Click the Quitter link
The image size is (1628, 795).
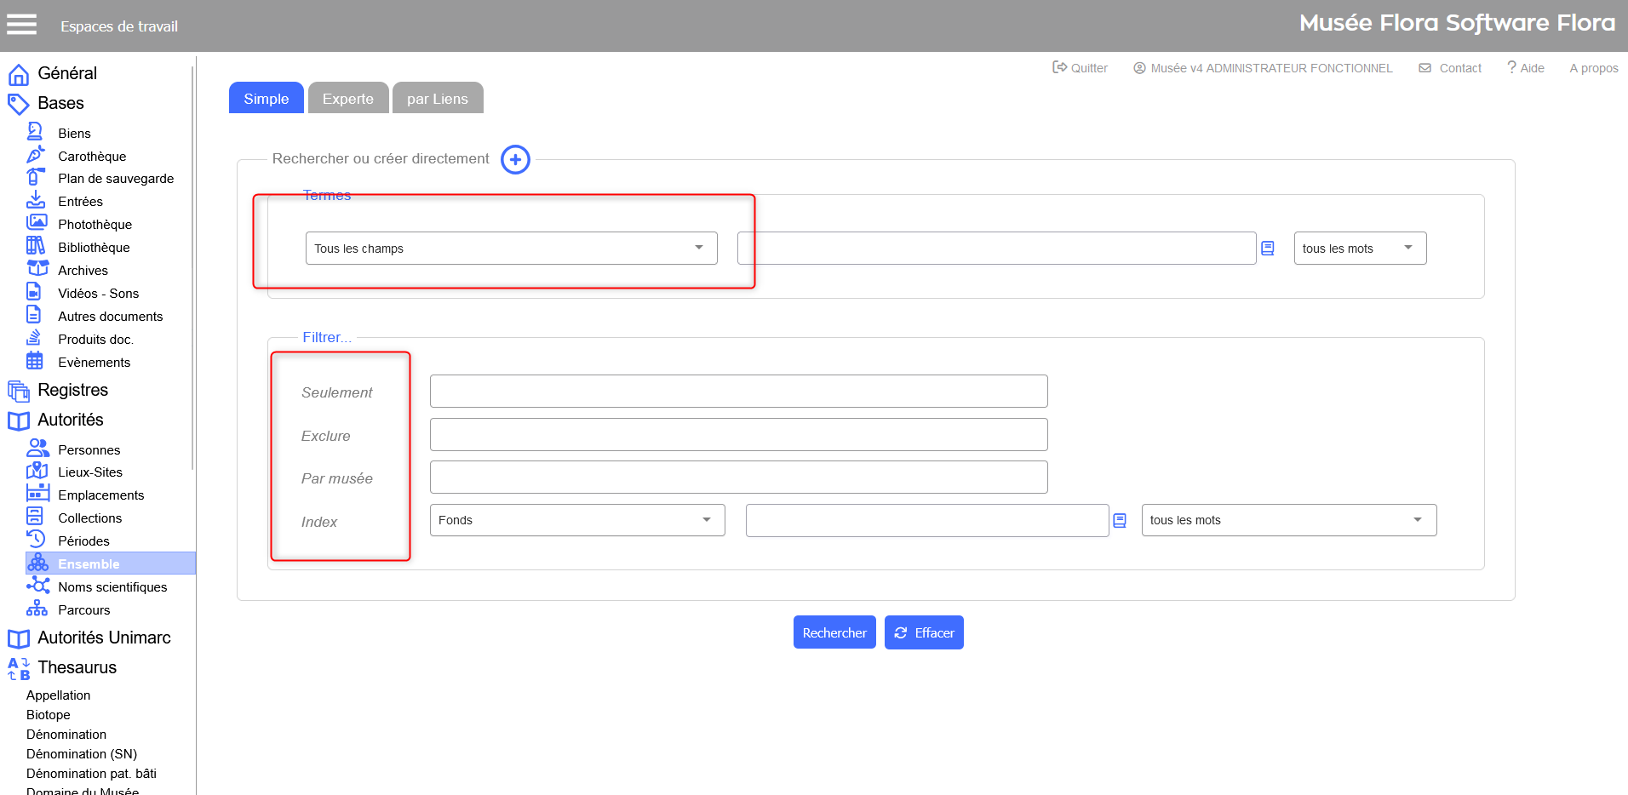[1080, 68]
